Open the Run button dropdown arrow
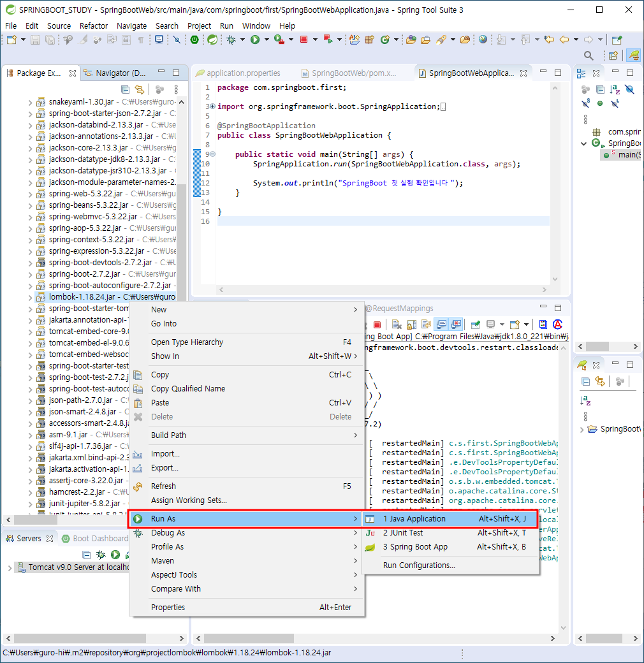Viewport: 644px width, 663px height. (267, 40)
